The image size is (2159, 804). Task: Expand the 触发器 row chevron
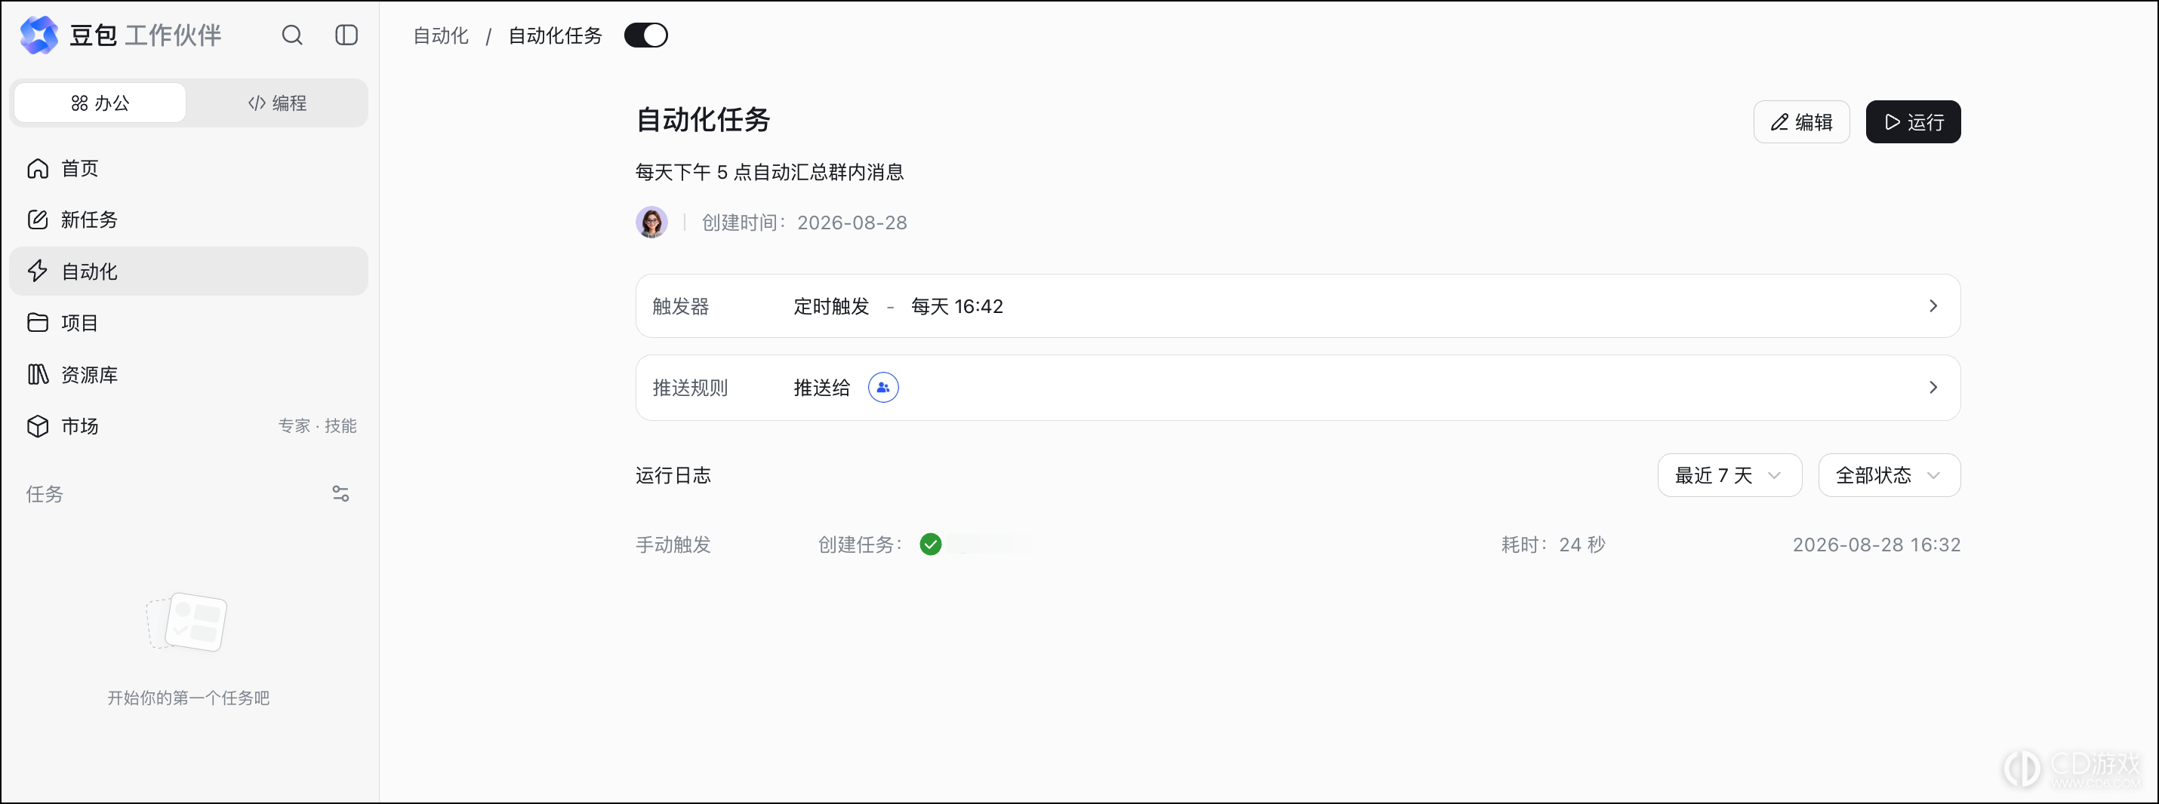point(1933,306)
